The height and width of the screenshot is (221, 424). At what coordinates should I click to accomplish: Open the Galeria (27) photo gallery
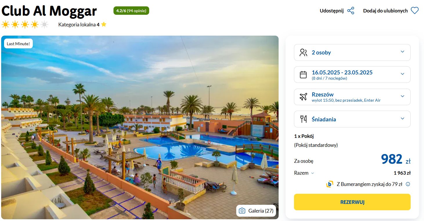click(256, 211)
